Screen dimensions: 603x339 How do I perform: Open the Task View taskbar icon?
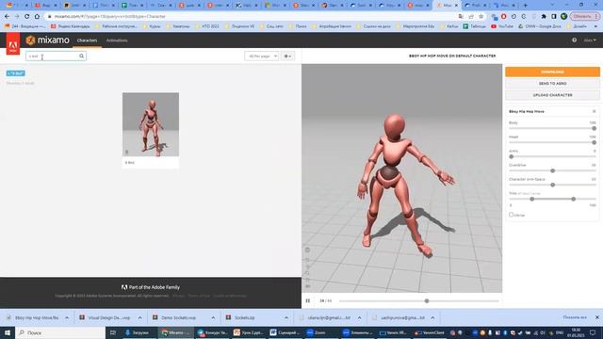(113, 332)
